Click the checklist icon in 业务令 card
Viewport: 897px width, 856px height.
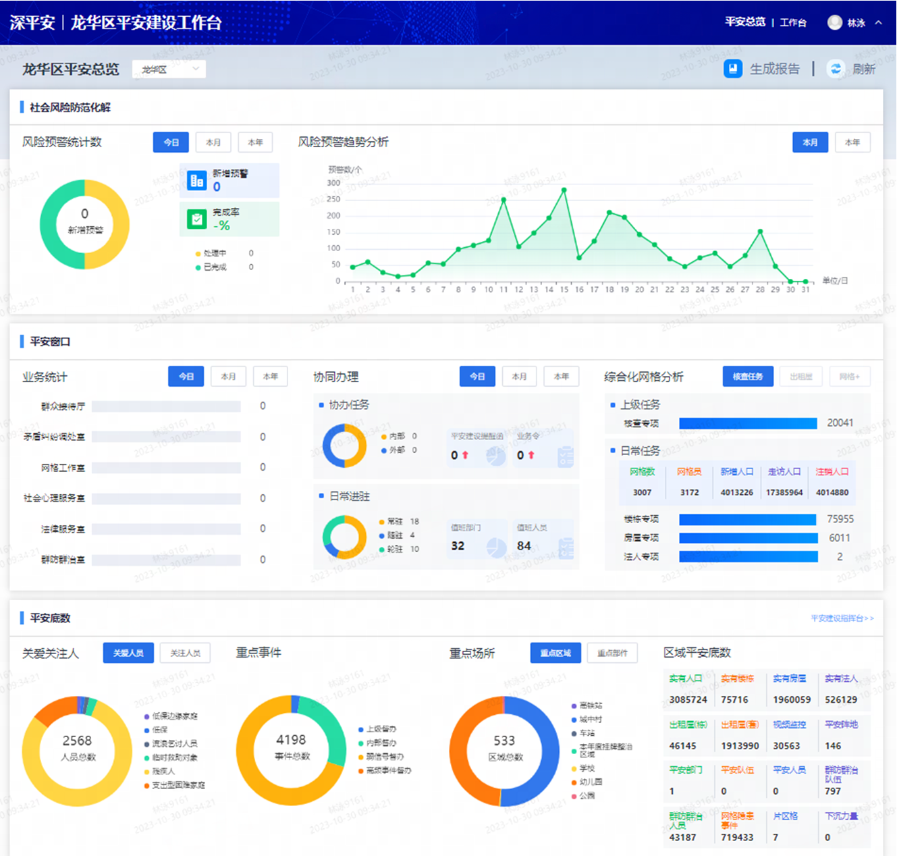[566, 456]
